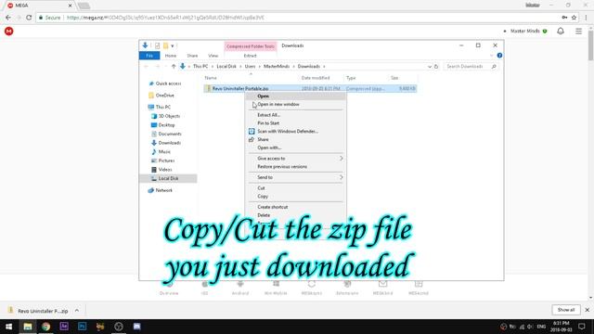The image size is (594, 334).
Task: Collapse the Explorer ribbon chevron
Action: [x=491, y=56]
